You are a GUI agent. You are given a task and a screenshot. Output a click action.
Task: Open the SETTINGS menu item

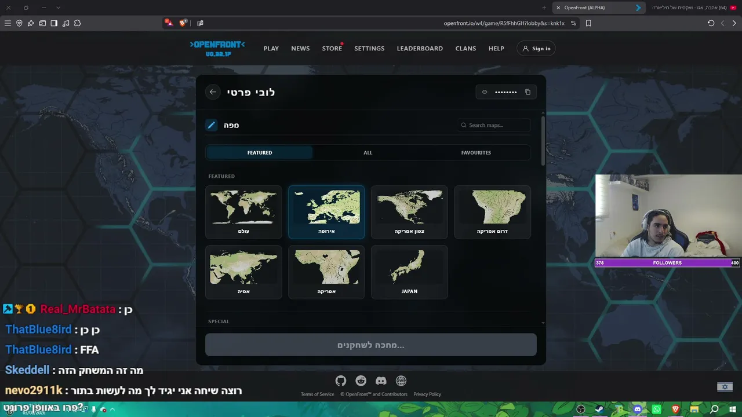click(369, 49)
